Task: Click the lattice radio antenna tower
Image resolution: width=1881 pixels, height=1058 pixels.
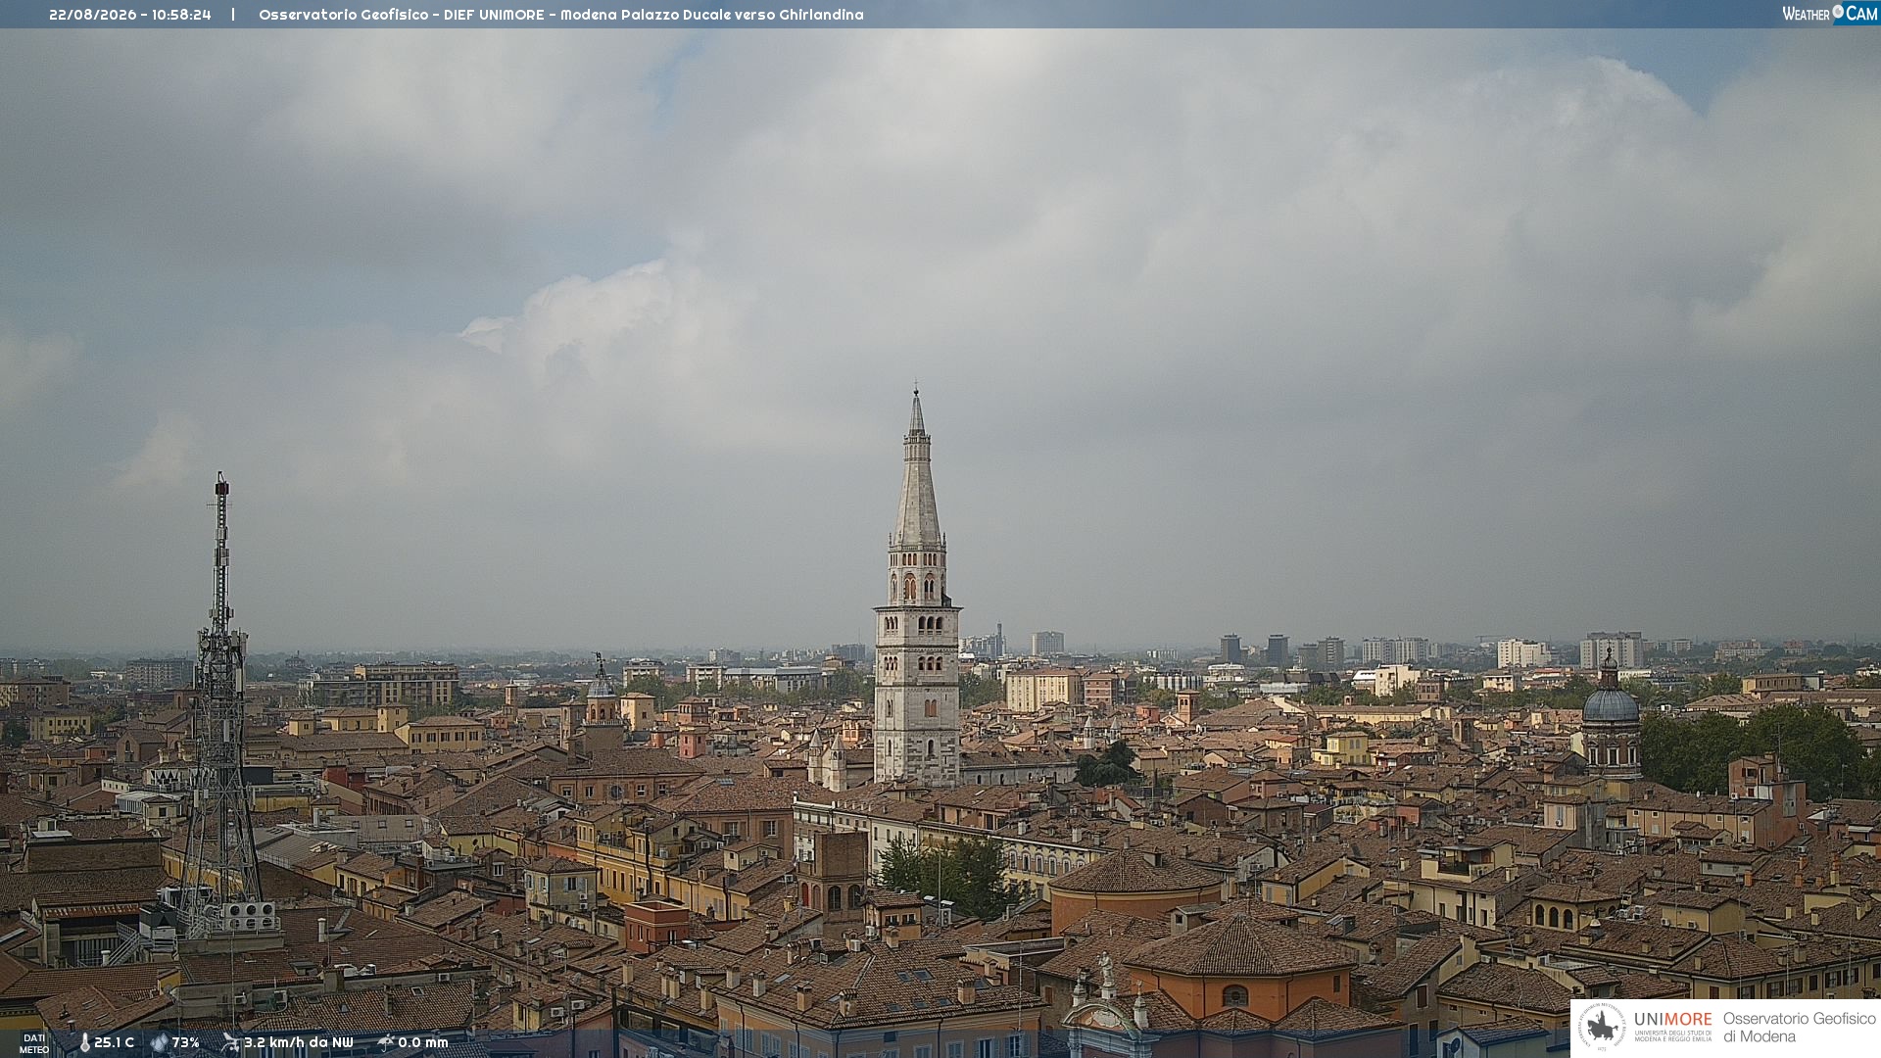Action: click(x=221, y=705)
